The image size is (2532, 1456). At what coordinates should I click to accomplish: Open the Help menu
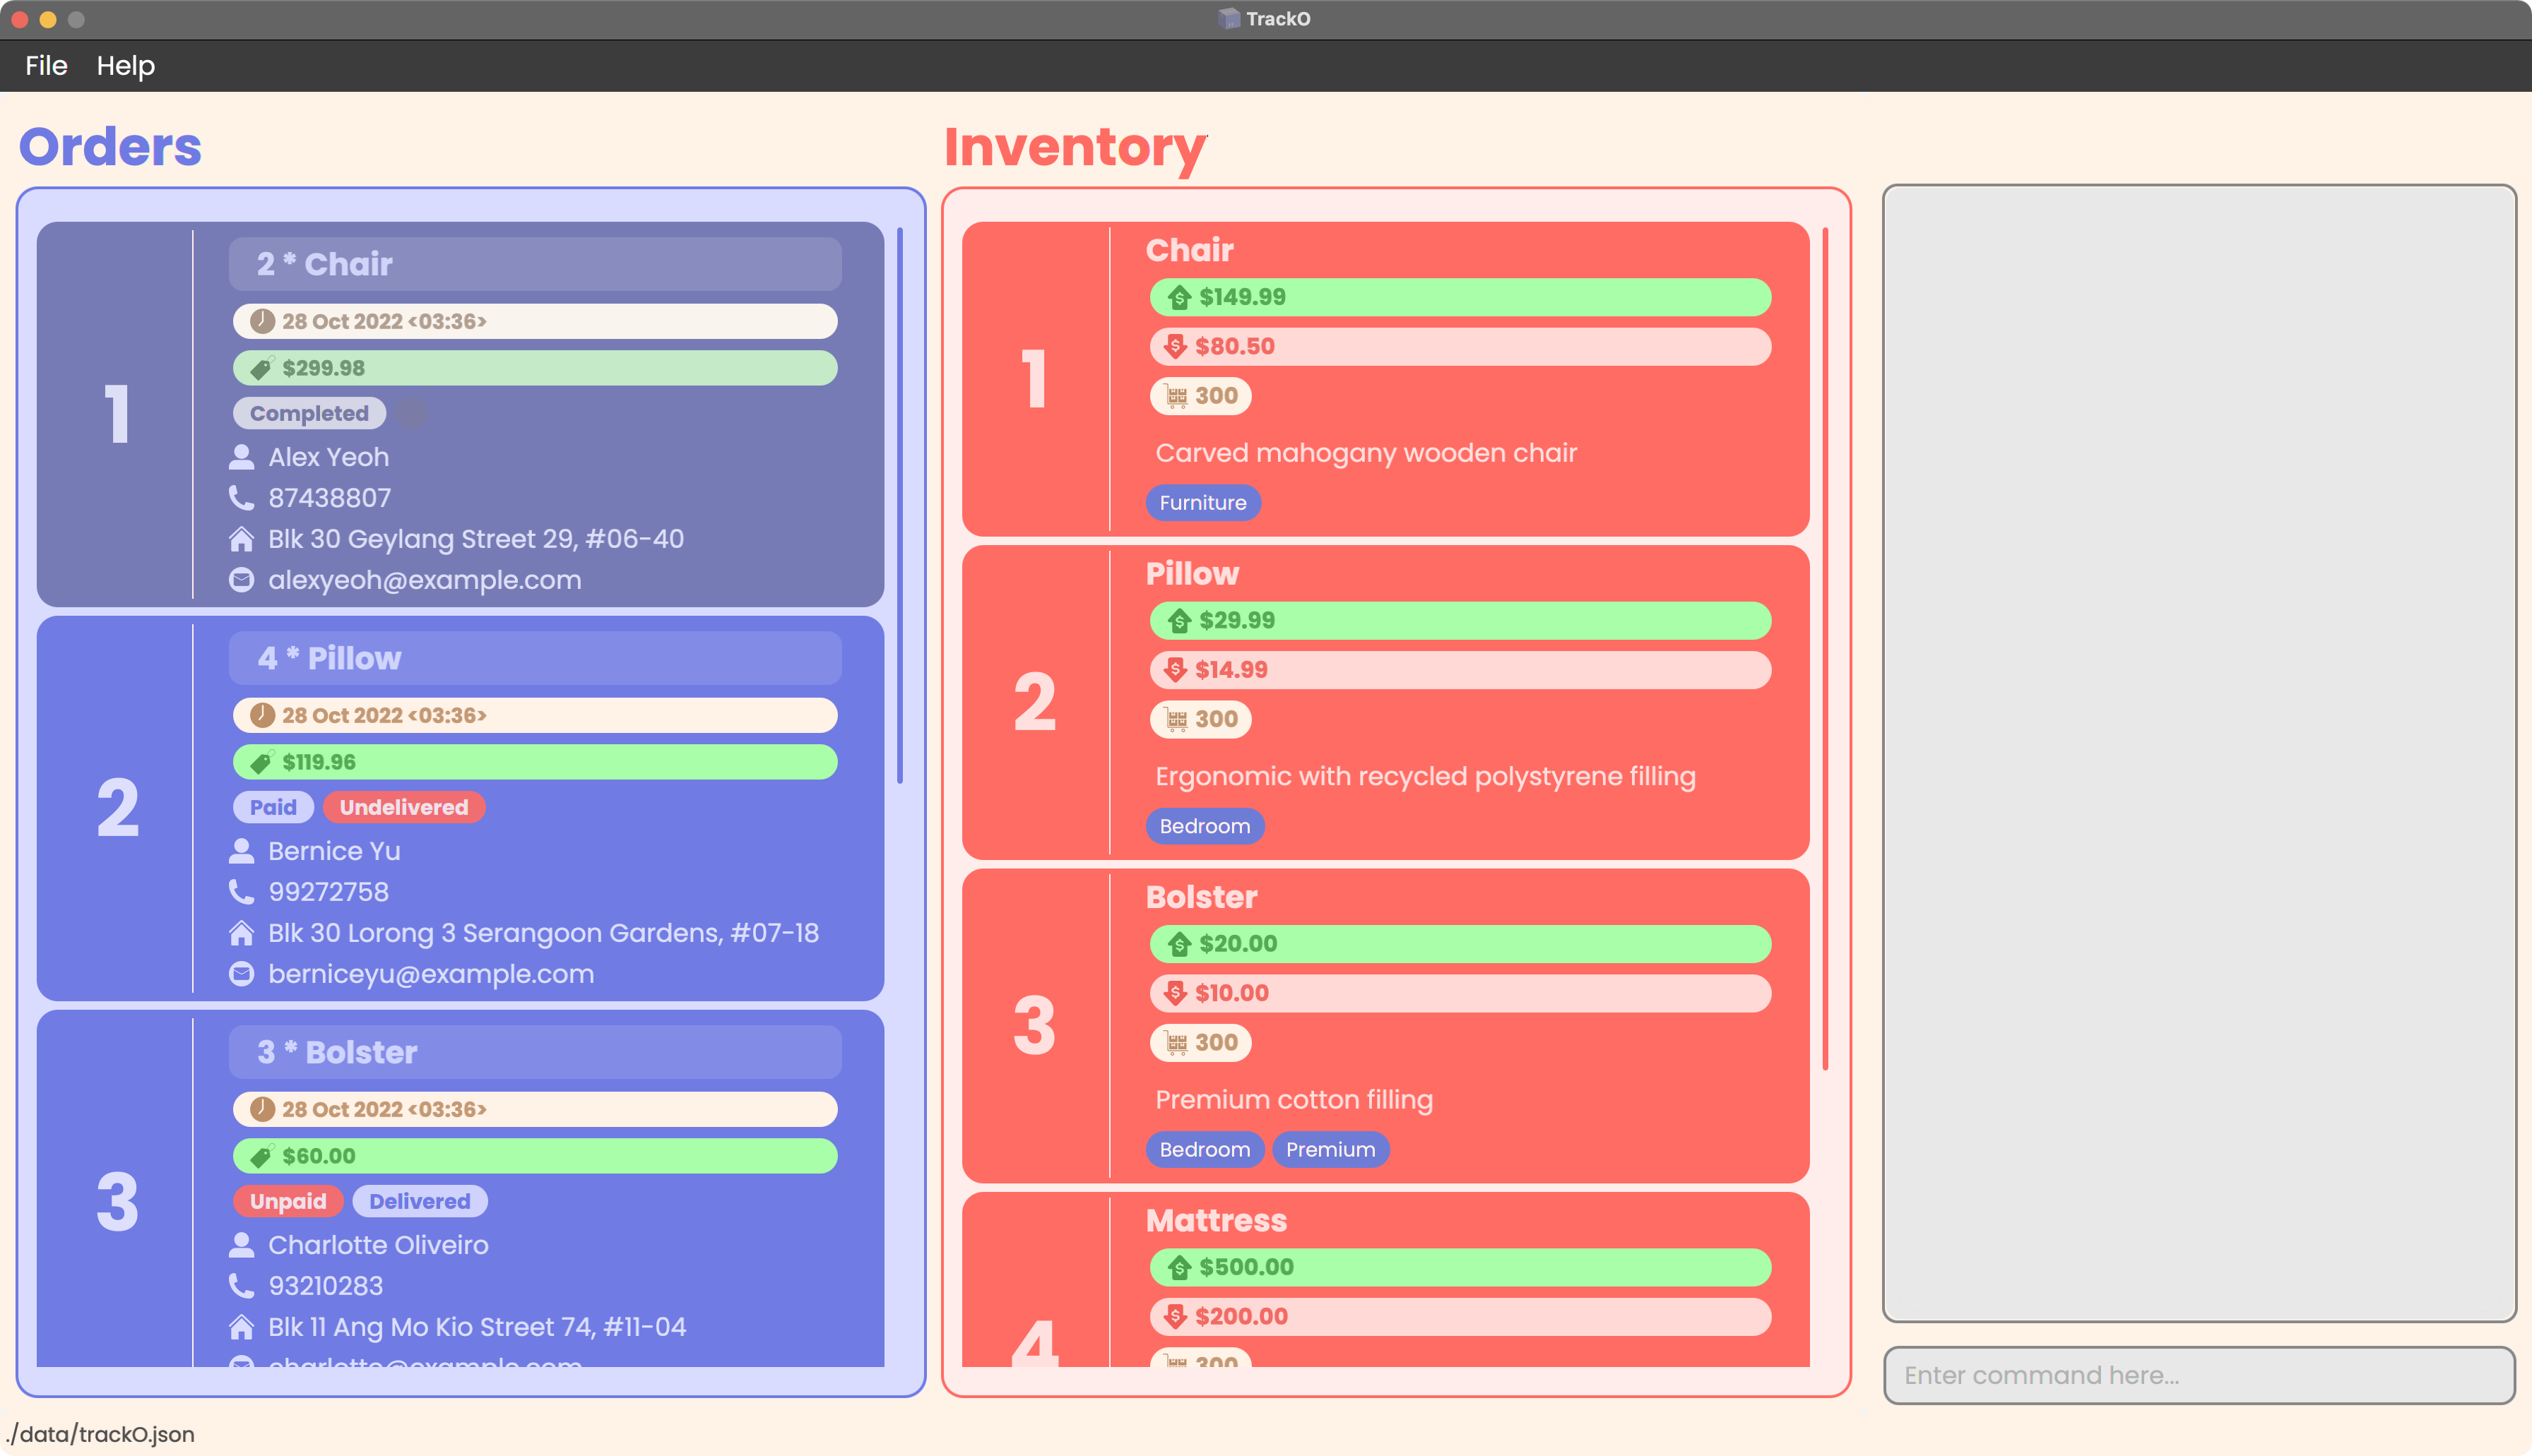[x=125, y=66]
